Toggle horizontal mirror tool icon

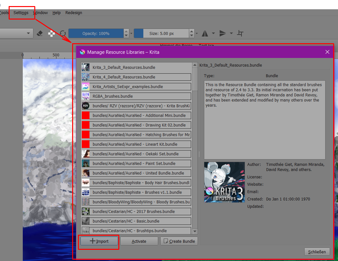coord(205,33)
